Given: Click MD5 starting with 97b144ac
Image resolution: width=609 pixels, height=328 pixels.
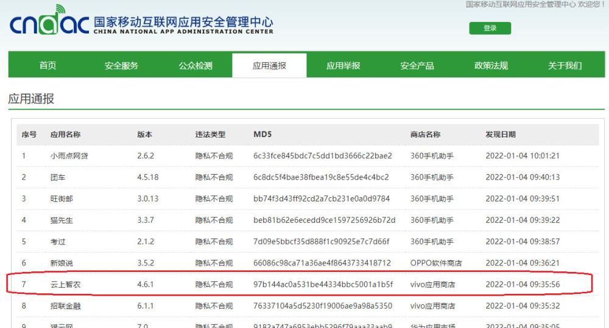Looking at the screenshot, I should pyautogui.click(x=323, y=285).
